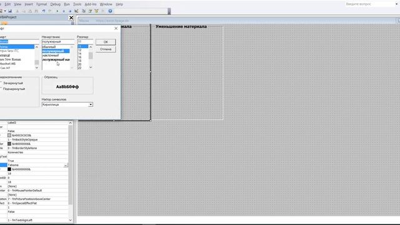This screenshot has width=400, height=225.
Task: Click the Cut icon in toolbar
Action: (x=17, y=11)
